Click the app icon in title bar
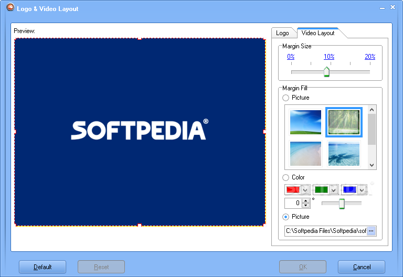This screenshot has width=403, height=277. (10, 7)
